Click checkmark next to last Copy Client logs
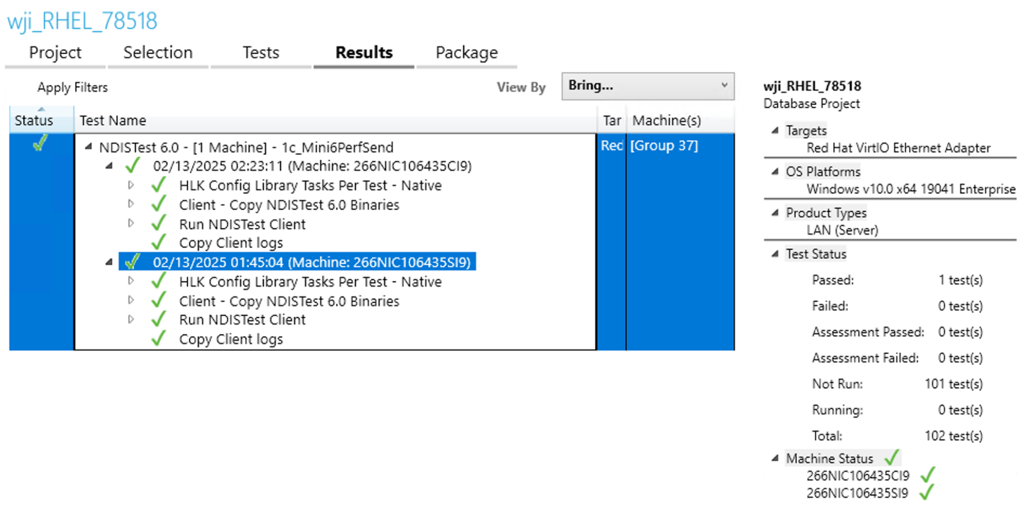The image size is (1021, 532). (x=158, y=339)
